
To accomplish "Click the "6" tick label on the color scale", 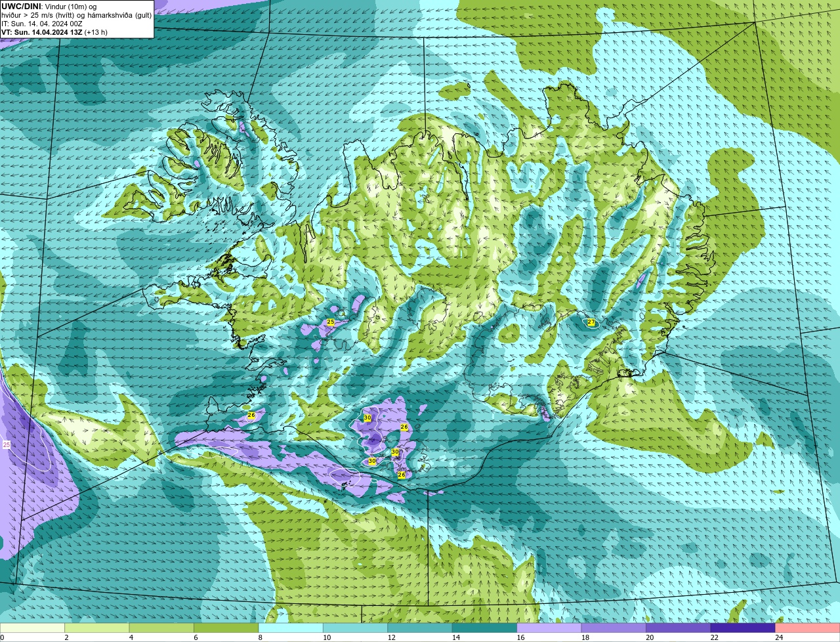I will [x=196, y=637].
